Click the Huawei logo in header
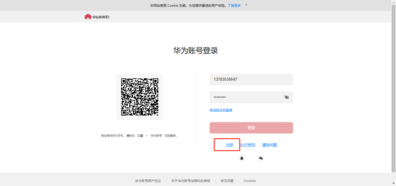Image resolution: width=396 pixels, height=186 pixels. pyautogui.click(x=97, y=17)
